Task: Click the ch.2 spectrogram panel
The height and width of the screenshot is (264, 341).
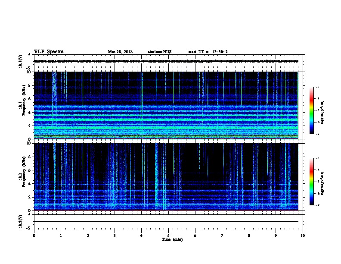Action: coord(166,177)
